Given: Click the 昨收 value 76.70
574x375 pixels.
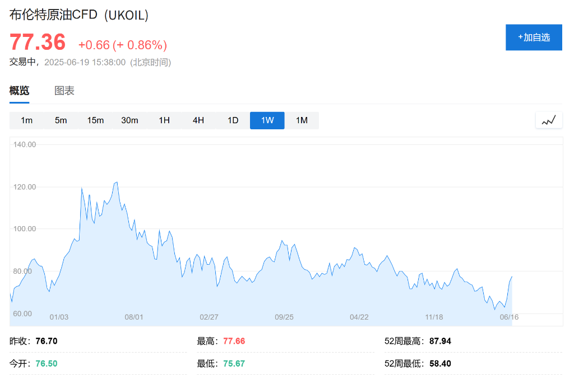Looking at the screenshot, I should pyautogui.click(x=47, y=341).
